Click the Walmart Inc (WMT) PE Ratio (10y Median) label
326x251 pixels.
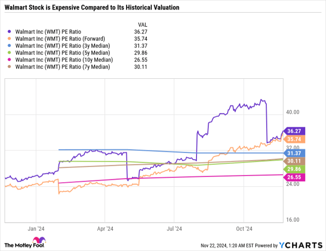(x=63, y=60)
